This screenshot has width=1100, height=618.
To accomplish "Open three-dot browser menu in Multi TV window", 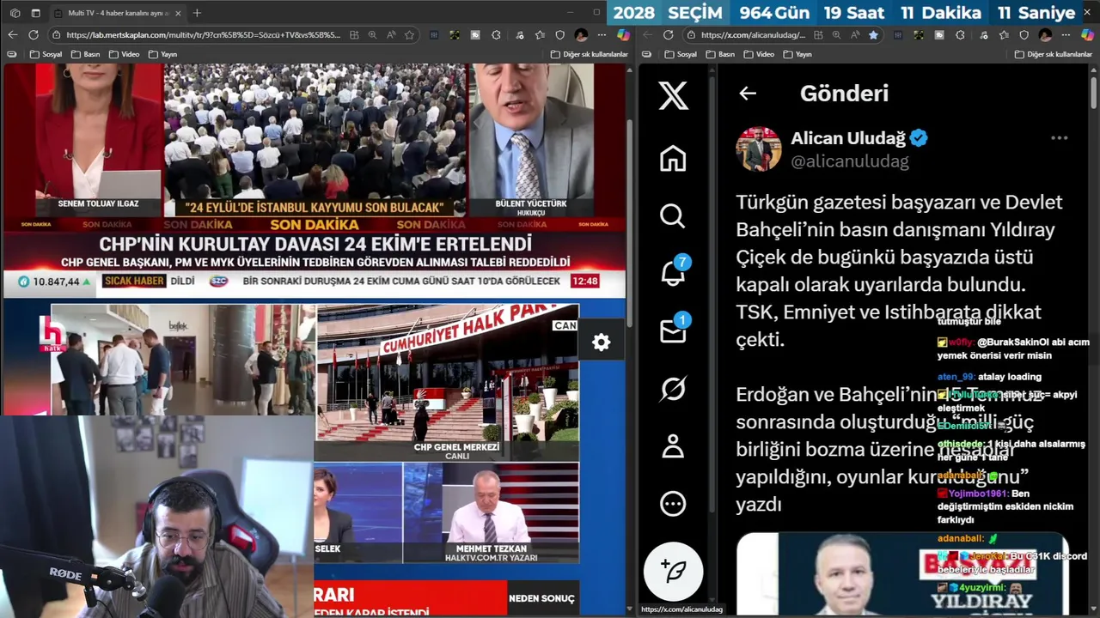I will coord(602,35).
